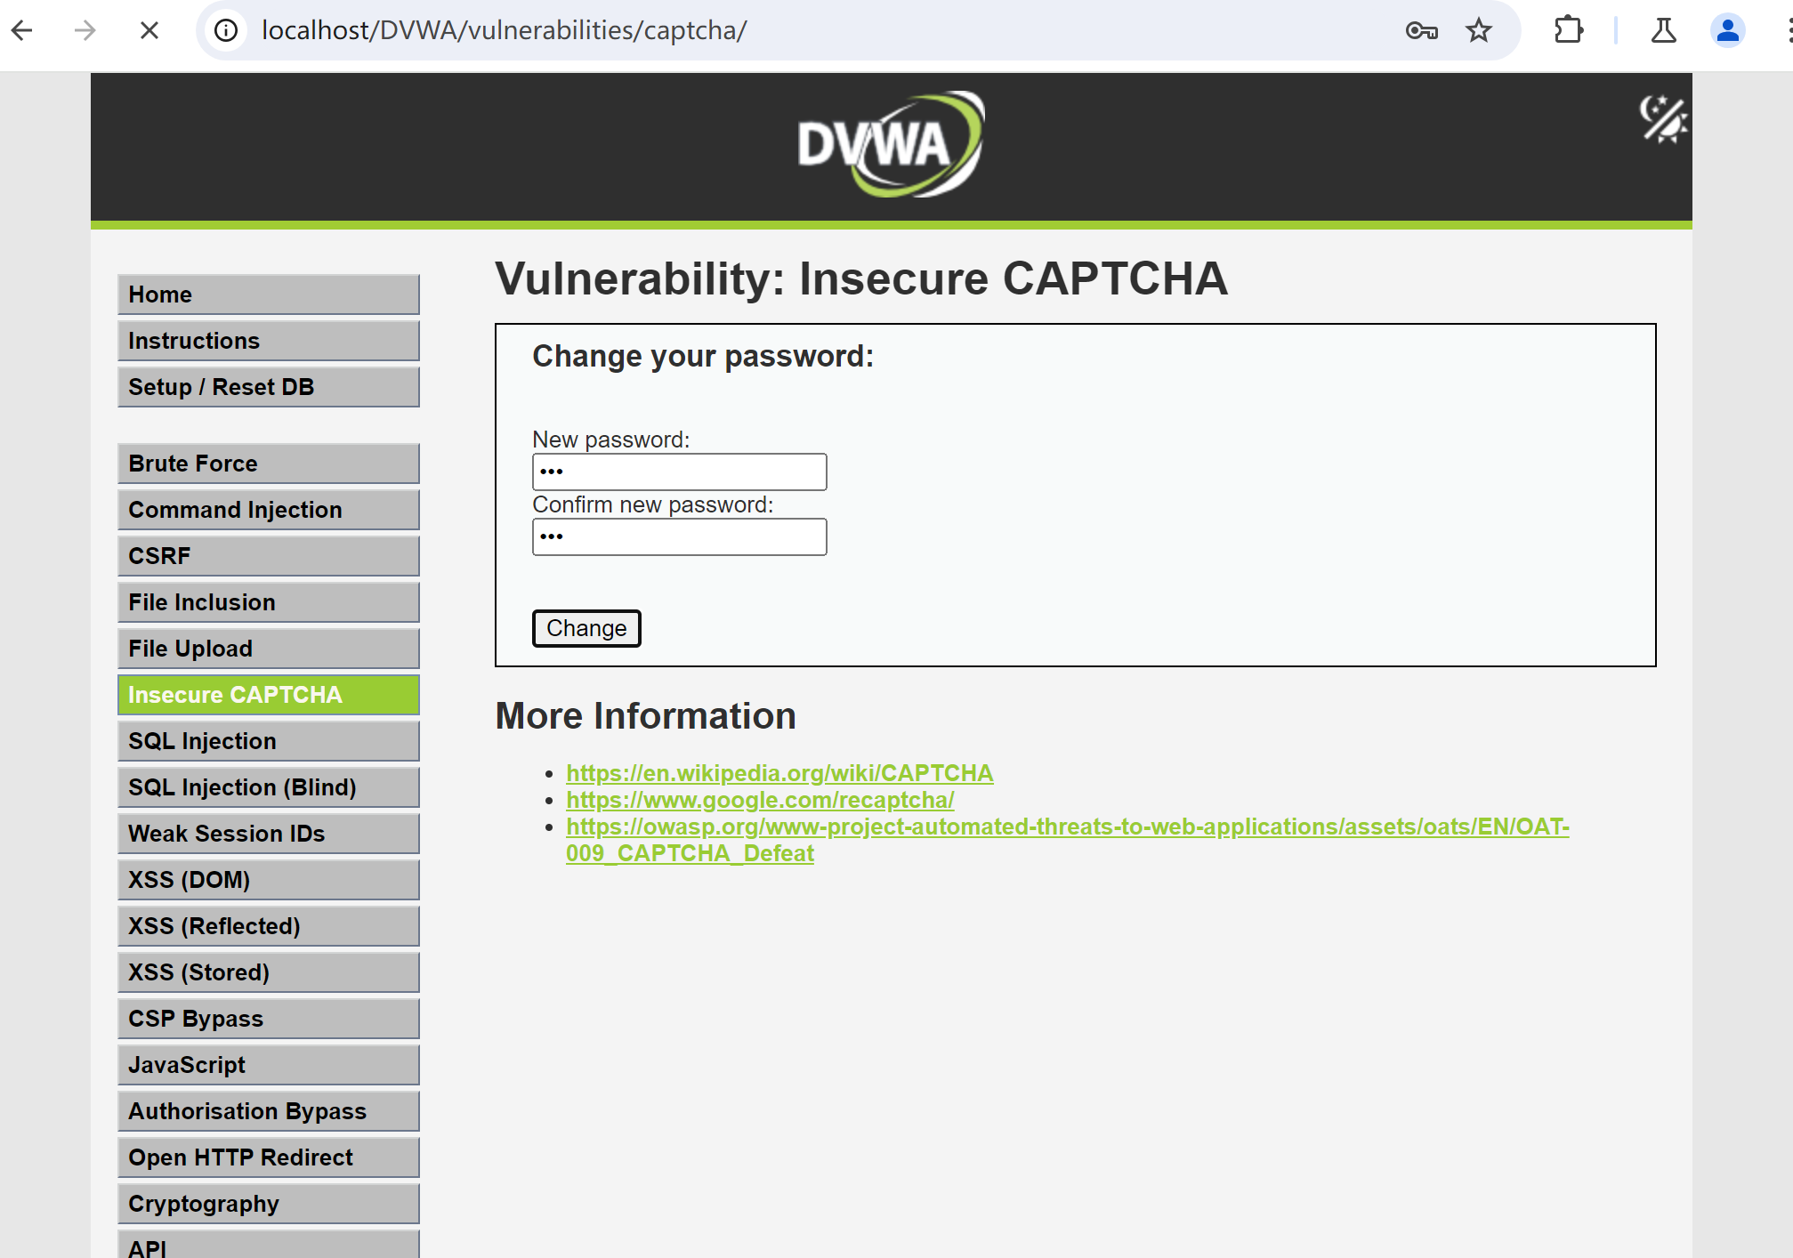The width and height of the screenshot is (1793, 1258).
Task: Focus the Confirm new password field
Action: (x=679, y=536)
